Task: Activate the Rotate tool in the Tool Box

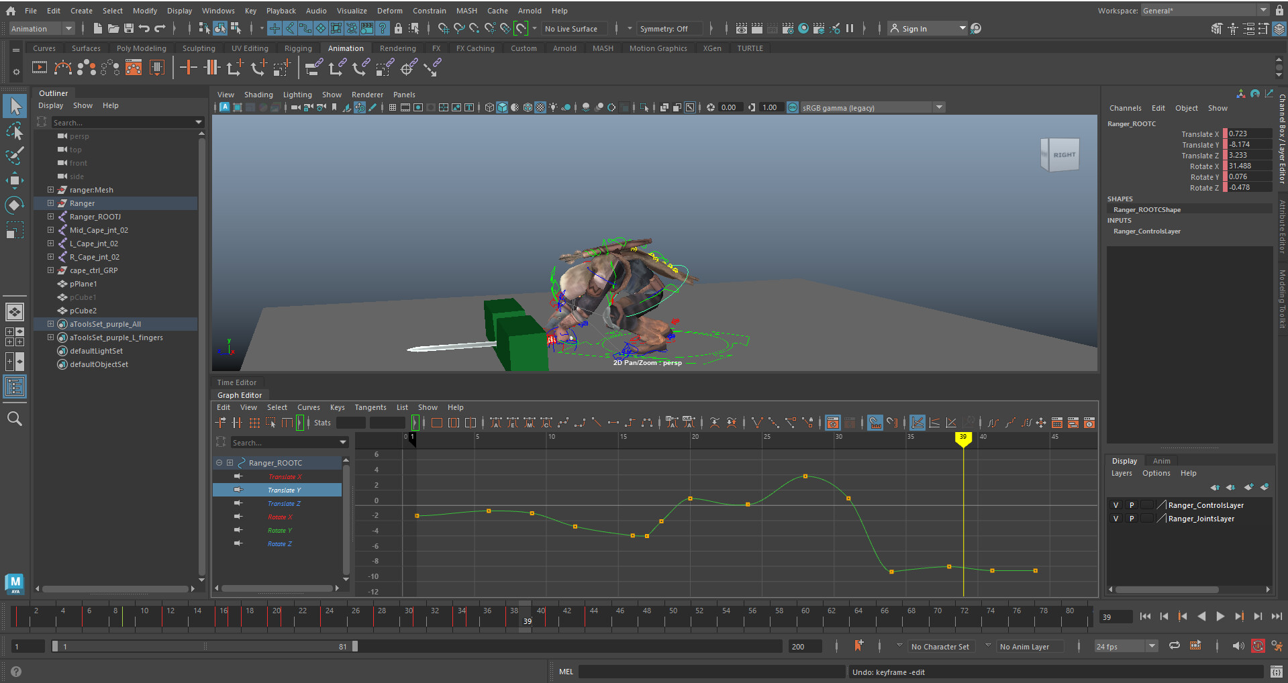Action: pos(15,205)
